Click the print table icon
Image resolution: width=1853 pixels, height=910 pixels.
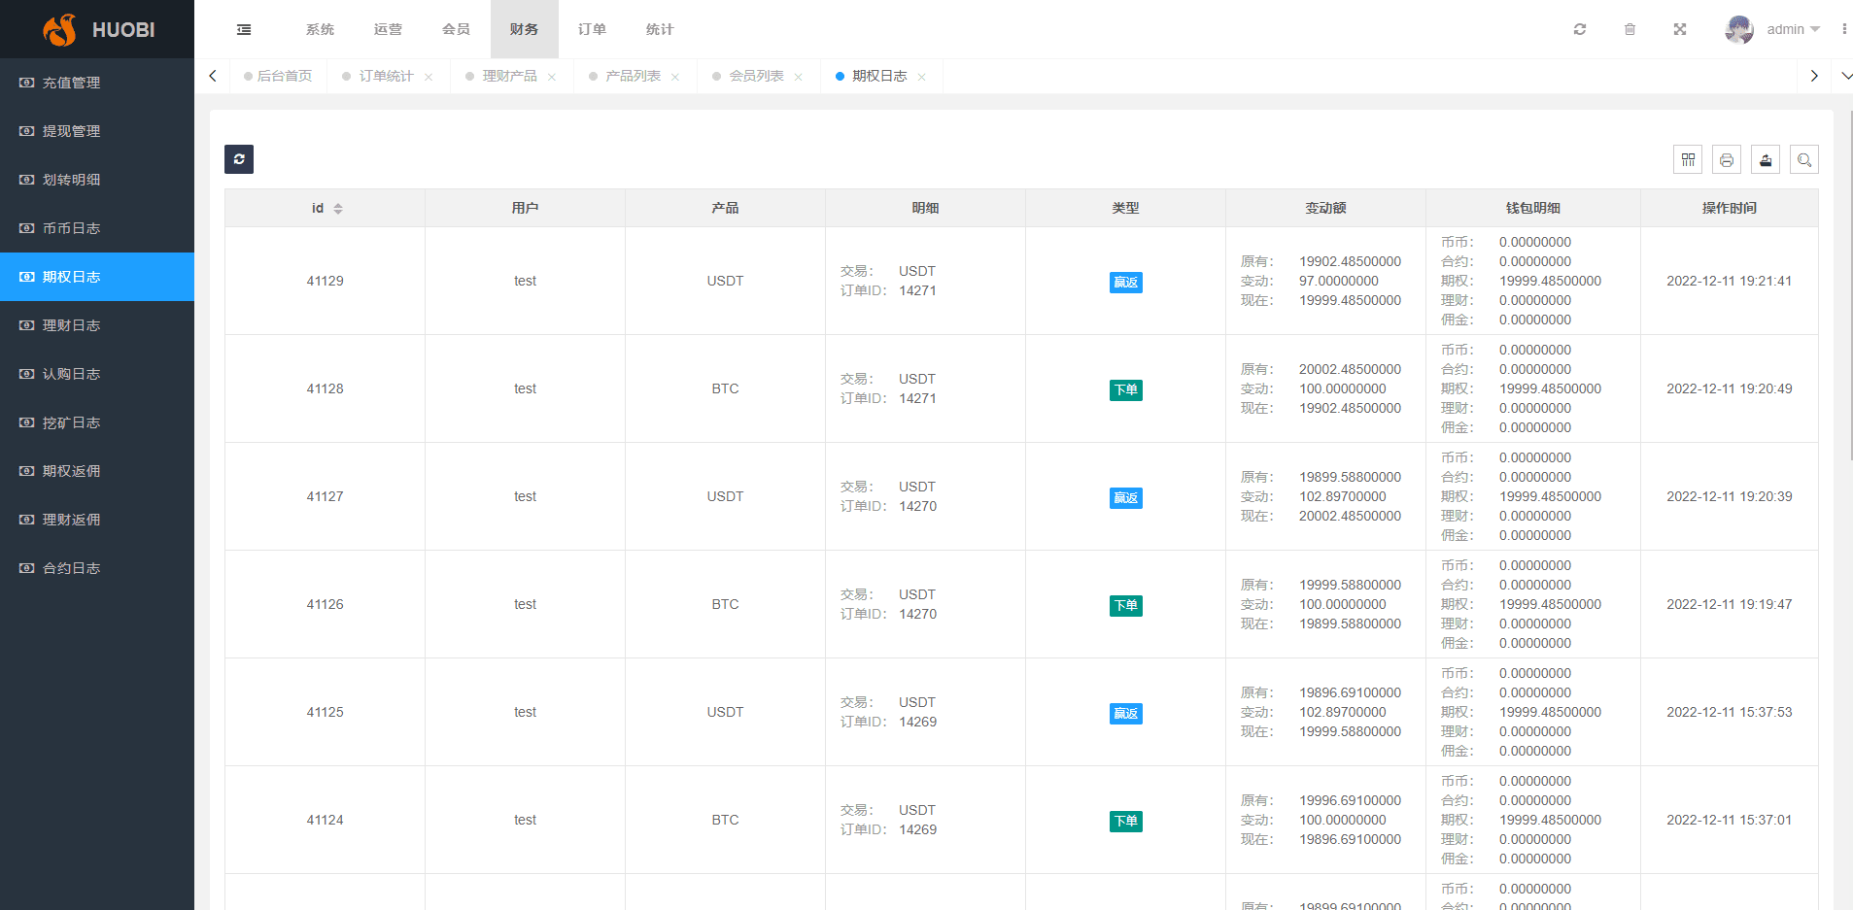[1727, 160]
